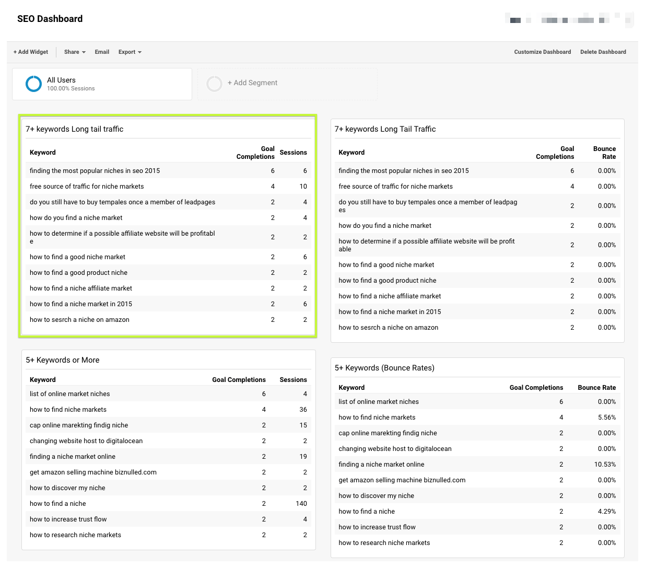Click the '7+ keywords Long Tail Traffic' widget title
The height and width of the screenshot is (568, 645).
[x=385, y=129]
